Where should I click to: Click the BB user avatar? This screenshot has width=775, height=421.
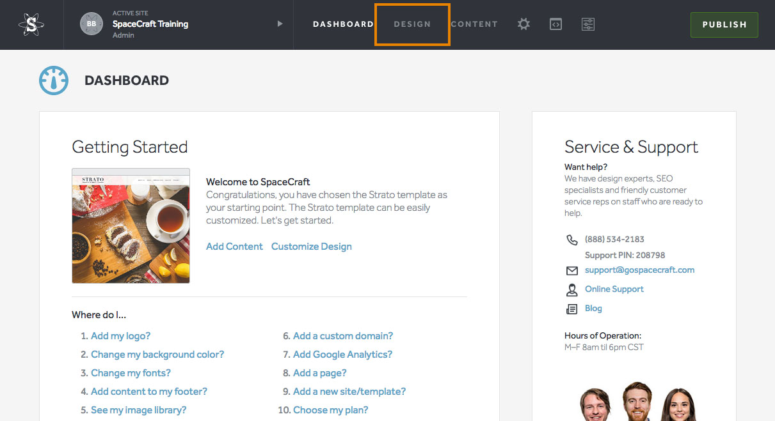(92, 24)
